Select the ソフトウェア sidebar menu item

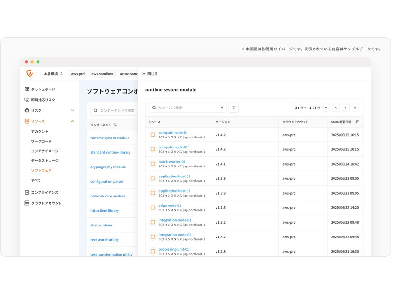41,170
